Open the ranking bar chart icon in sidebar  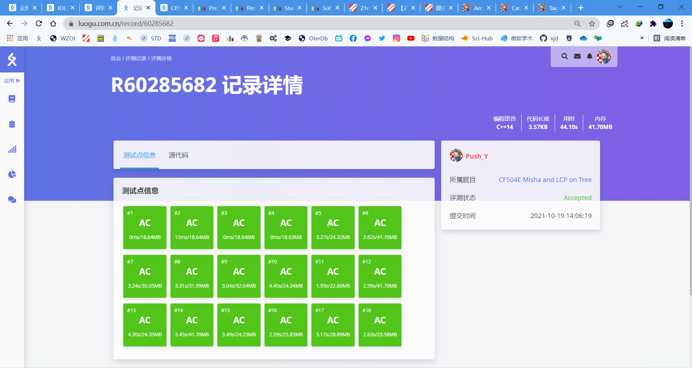(12, 149)
